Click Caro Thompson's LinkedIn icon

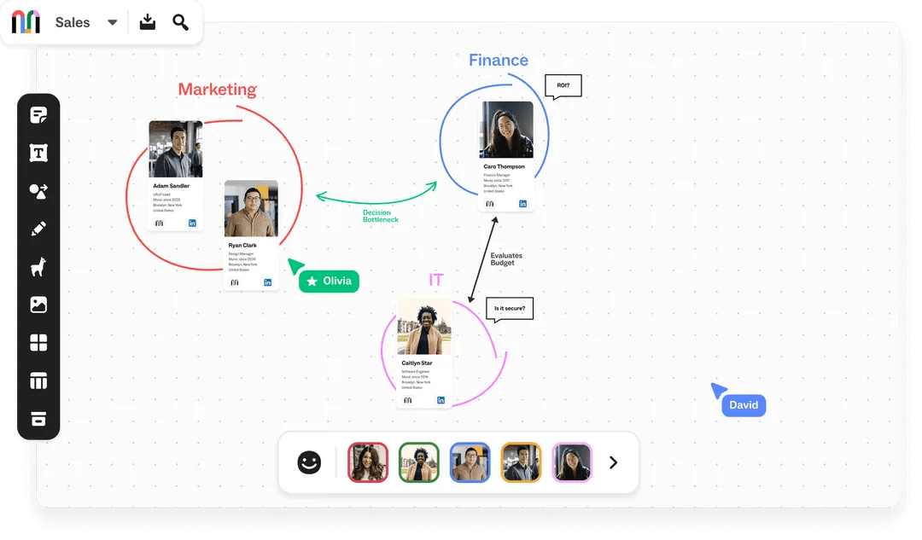522,204
